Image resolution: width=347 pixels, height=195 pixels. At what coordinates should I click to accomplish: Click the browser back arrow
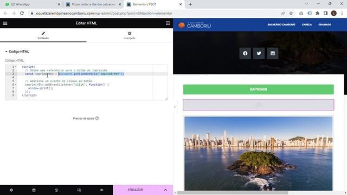click(x=5, y=13)
